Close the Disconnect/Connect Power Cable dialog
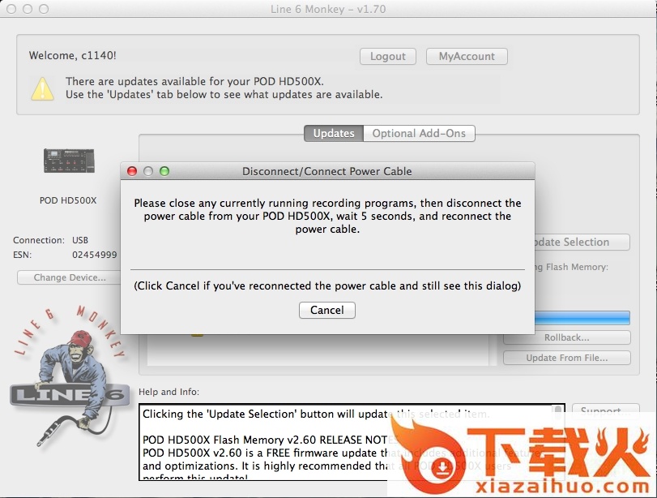 point(132,171)
